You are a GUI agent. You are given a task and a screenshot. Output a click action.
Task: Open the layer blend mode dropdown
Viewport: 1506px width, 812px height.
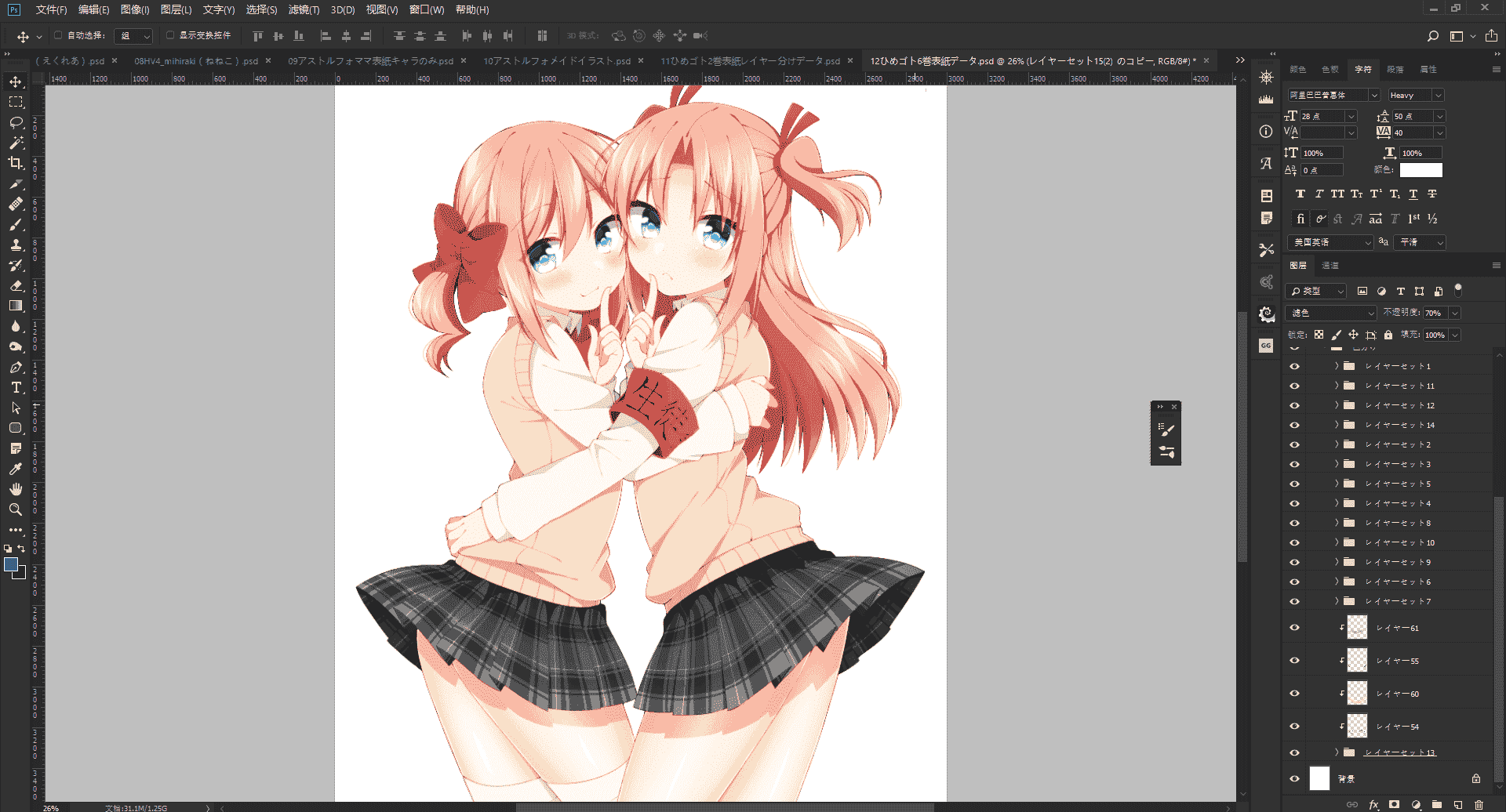[1332, 313]
